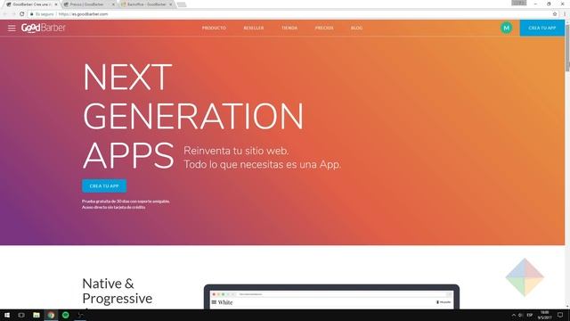570x321 pixels.
Task: Select the first GoodBarber Crea una tab
Action: coord(32,4)
